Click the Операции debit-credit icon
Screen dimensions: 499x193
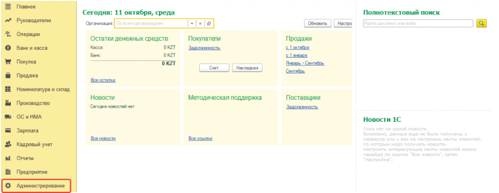(x=8, y=34)
